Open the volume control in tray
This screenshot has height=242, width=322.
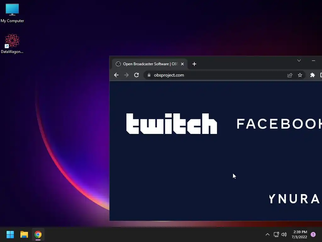[x=284, y=234]
